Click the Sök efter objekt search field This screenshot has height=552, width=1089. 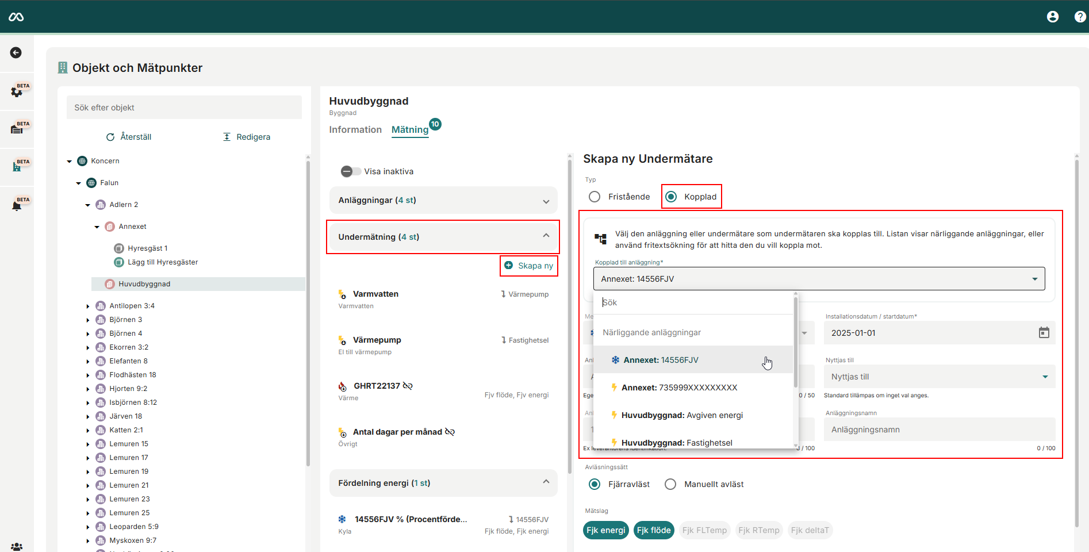[184, 108]
